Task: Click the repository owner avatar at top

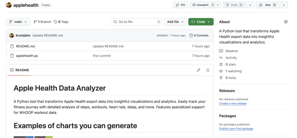Action: [x=9, y=5]
